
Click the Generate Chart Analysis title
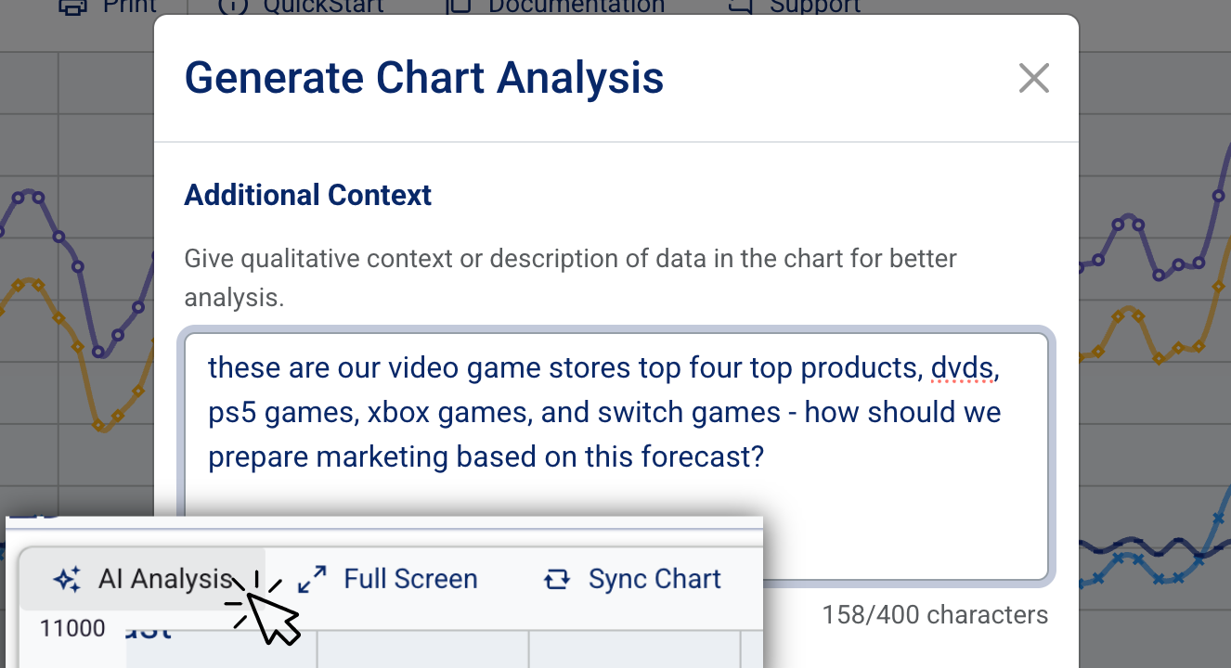[424, 78]
